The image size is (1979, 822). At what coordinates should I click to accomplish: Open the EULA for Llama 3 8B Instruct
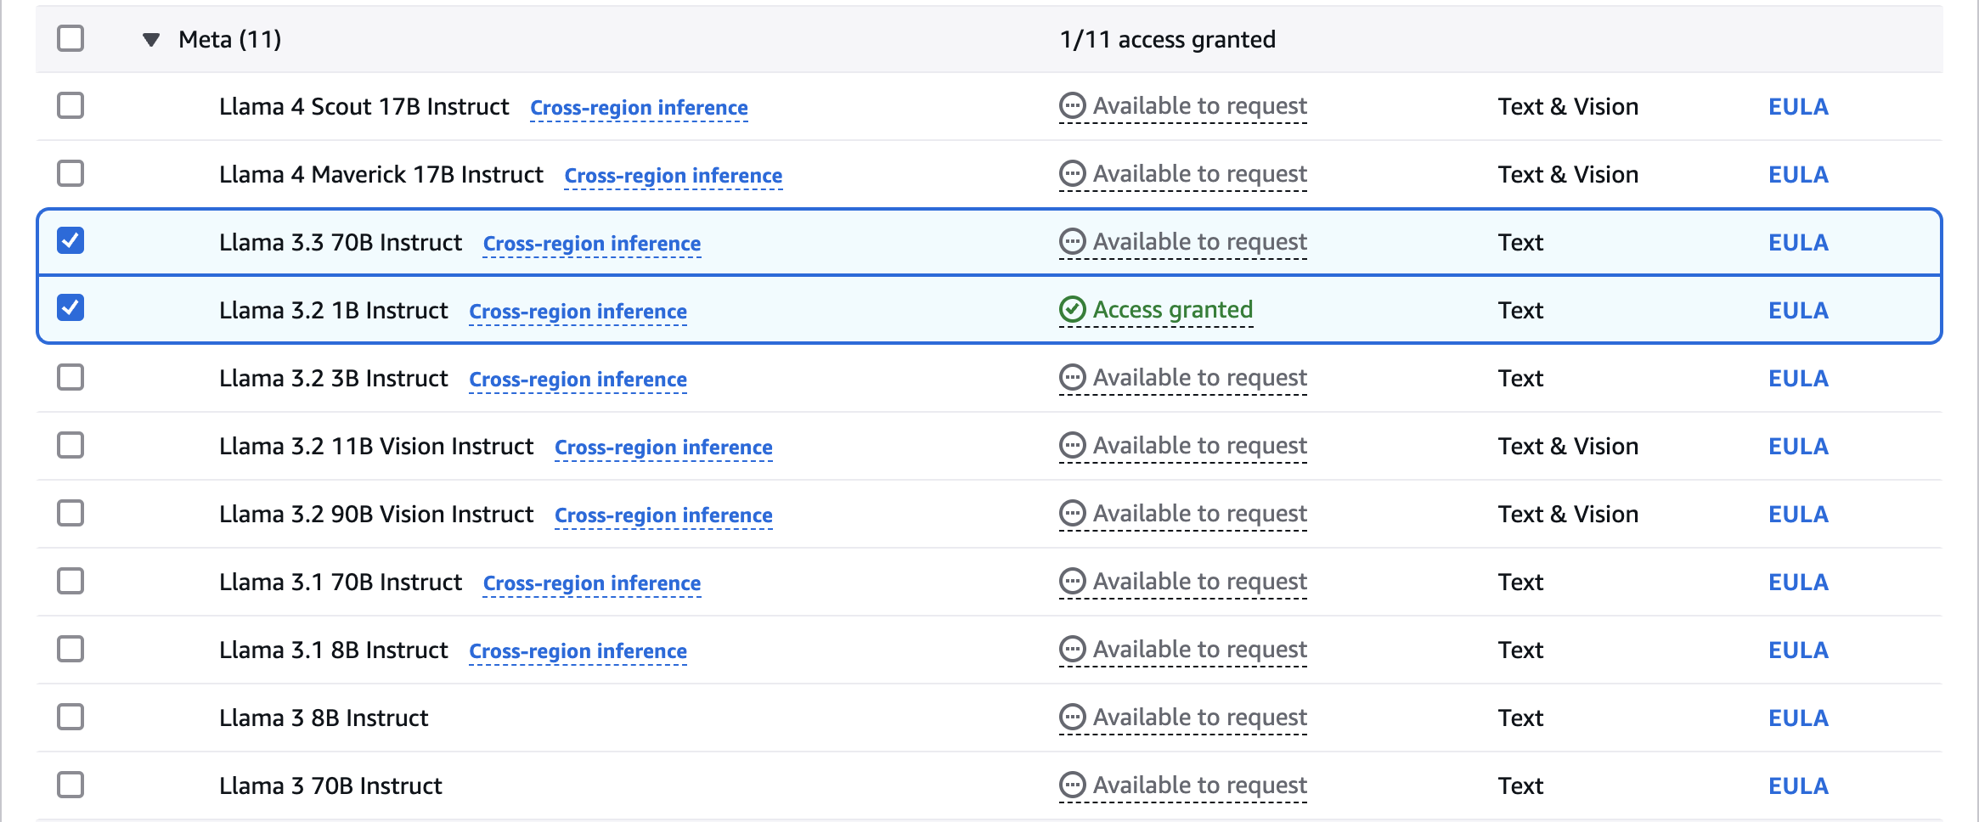click(1798, 718)
